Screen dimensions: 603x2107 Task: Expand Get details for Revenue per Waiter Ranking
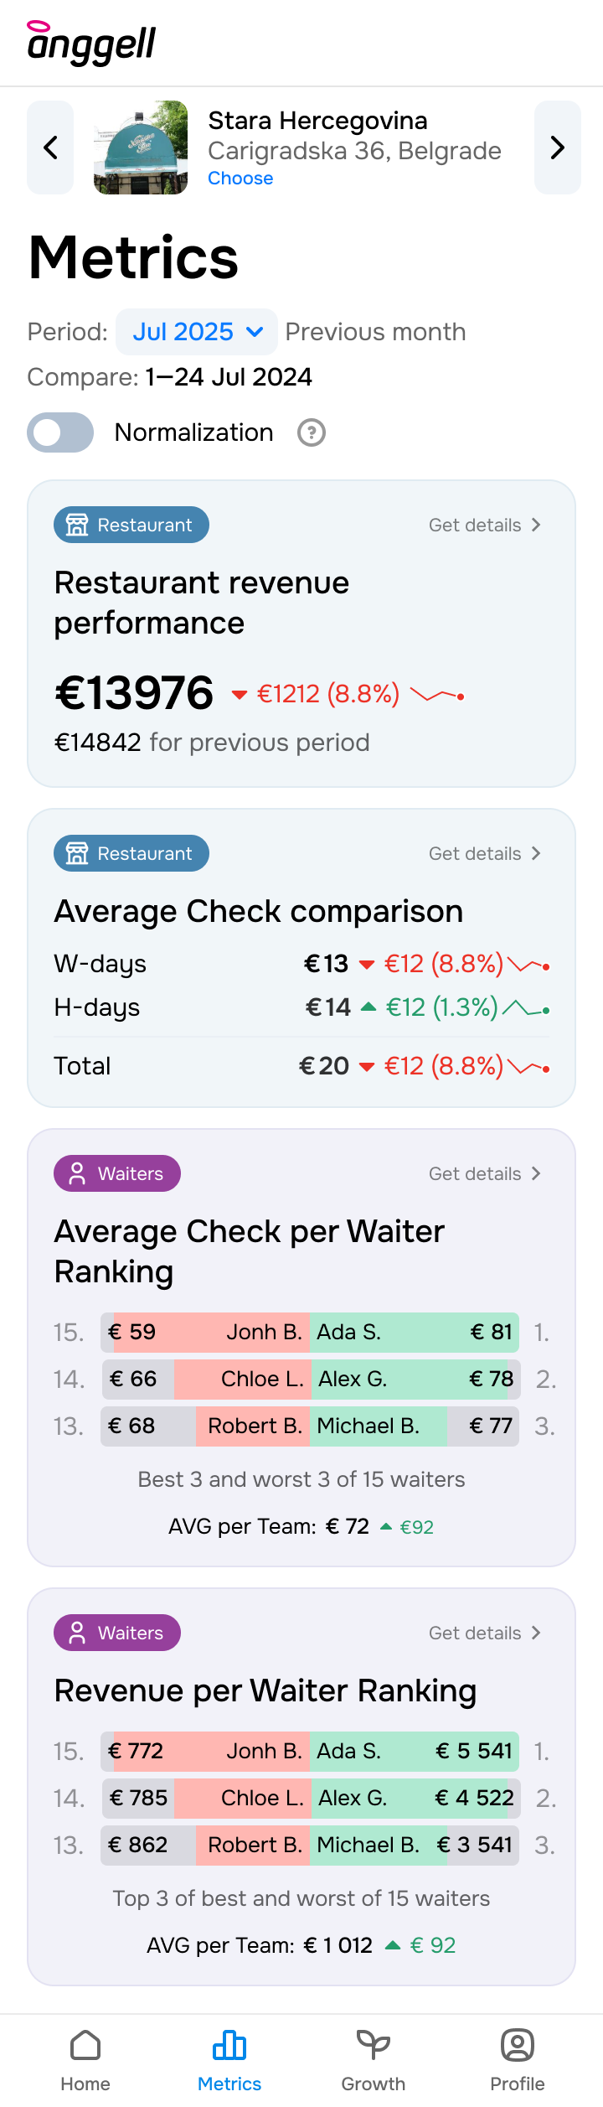(485, 1633)
